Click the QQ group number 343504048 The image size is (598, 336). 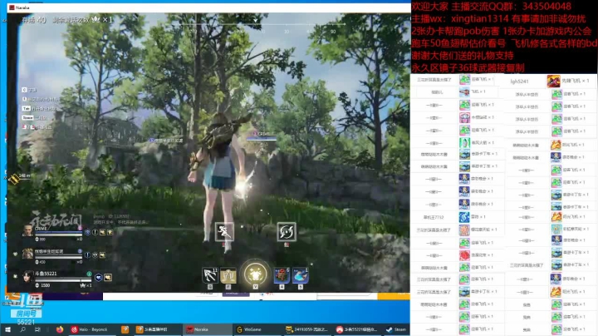(547, 7)
